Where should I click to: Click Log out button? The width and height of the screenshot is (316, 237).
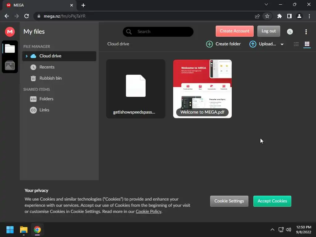[269, 31]
